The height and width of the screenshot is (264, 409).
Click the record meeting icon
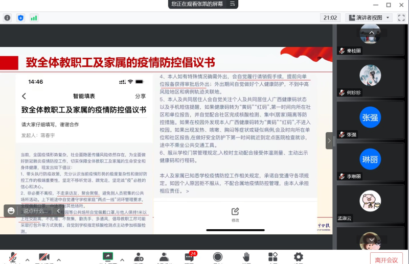tap(218, 256)
